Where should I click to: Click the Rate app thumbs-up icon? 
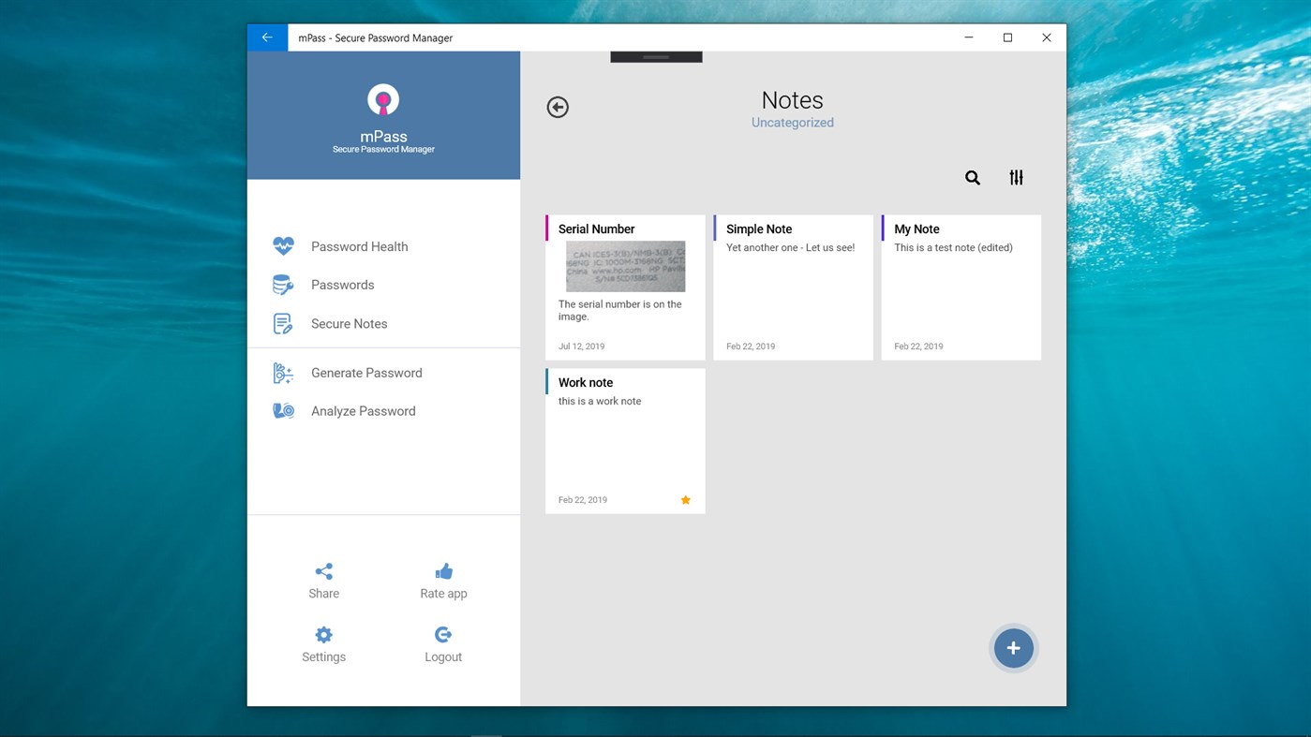(444, 571)
